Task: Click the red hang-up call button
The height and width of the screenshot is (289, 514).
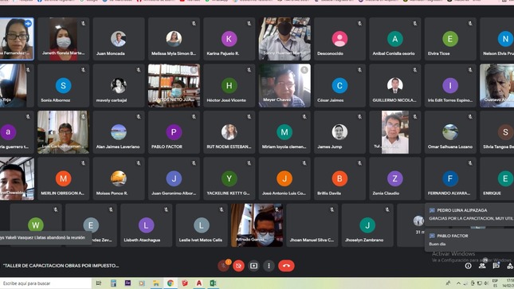Action: tap(286, 266)
